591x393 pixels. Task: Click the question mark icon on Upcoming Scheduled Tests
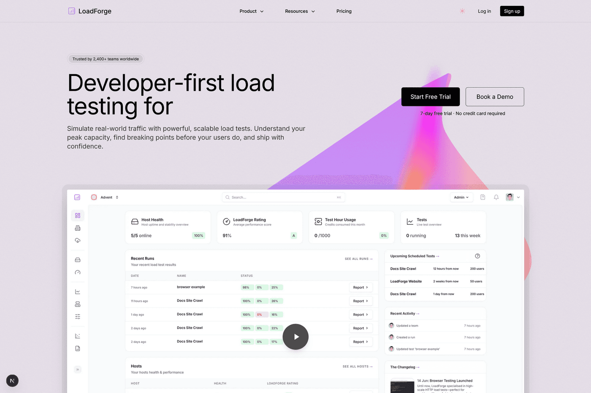pos(477,256)
